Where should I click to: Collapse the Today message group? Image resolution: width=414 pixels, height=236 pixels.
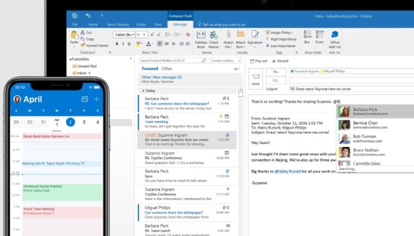[143, 91]
